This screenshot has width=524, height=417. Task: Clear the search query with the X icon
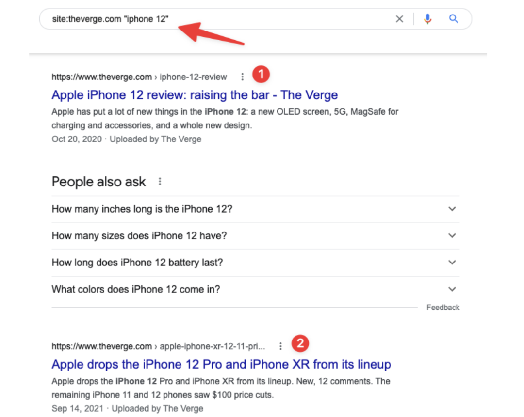[399, 19]
